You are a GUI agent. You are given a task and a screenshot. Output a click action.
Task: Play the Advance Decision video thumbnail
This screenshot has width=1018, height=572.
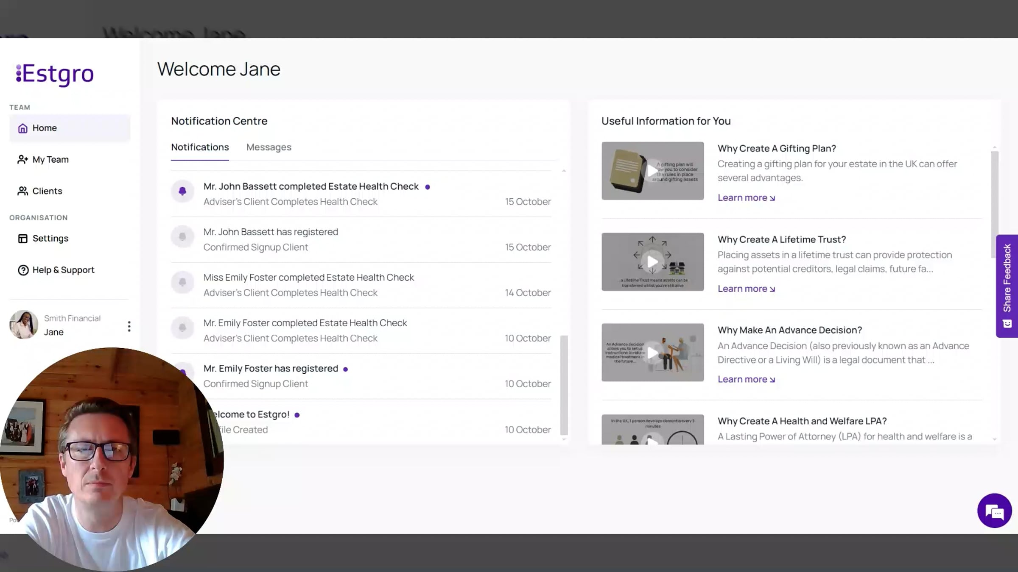[652, 353]
